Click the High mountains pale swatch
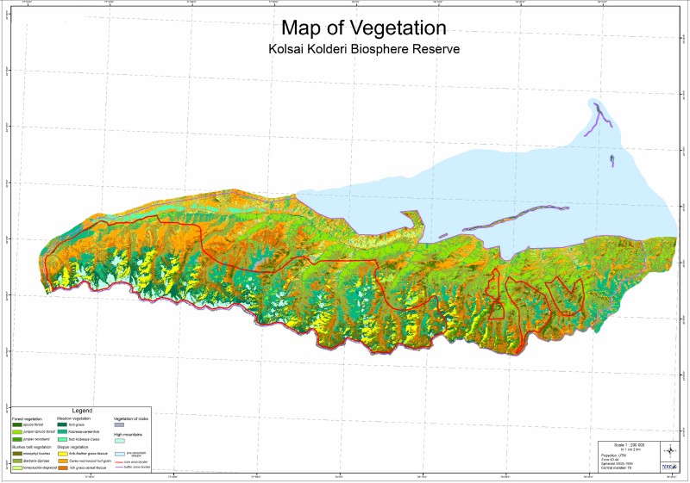 119,441
